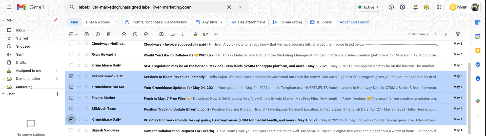Open the Any time dropdown
Viewport: 486px width, 136px height.
click(x=210, y=22)
